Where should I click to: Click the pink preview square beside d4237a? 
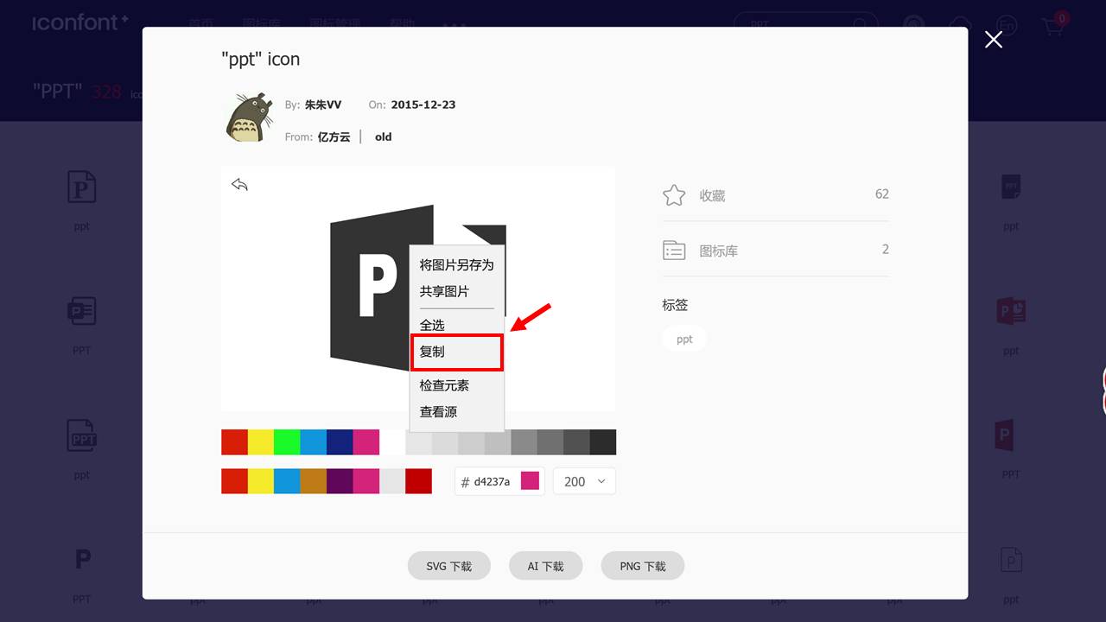pyautogui.click(x=530, y=481)
